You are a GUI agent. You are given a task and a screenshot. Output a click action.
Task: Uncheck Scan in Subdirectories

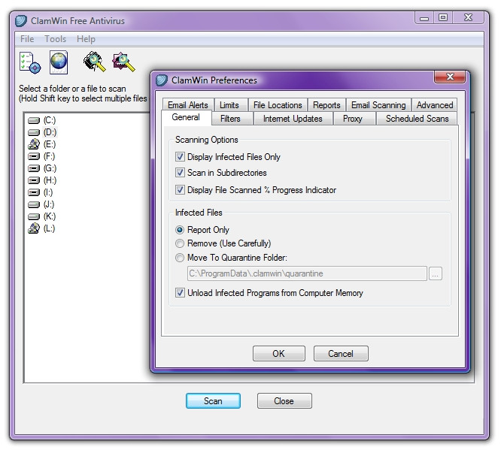pos(180,173)
